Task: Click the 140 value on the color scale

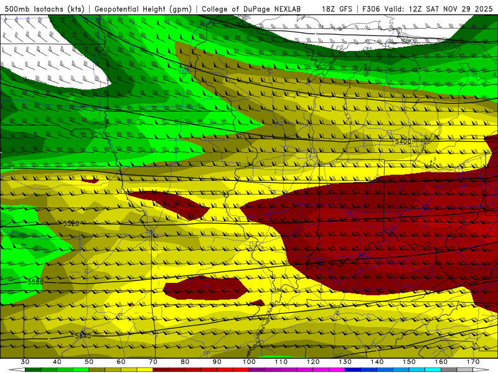Action: (x=377, y=362)
